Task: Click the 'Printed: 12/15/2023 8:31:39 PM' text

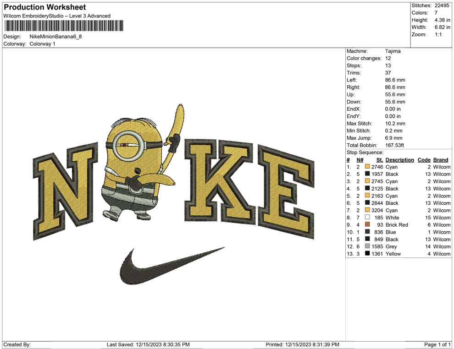Action: point(302,344)
